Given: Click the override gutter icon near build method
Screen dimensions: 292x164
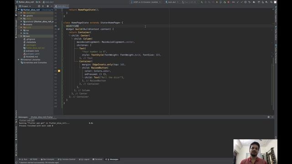Looking at the screenshot, I should [58, 29].
